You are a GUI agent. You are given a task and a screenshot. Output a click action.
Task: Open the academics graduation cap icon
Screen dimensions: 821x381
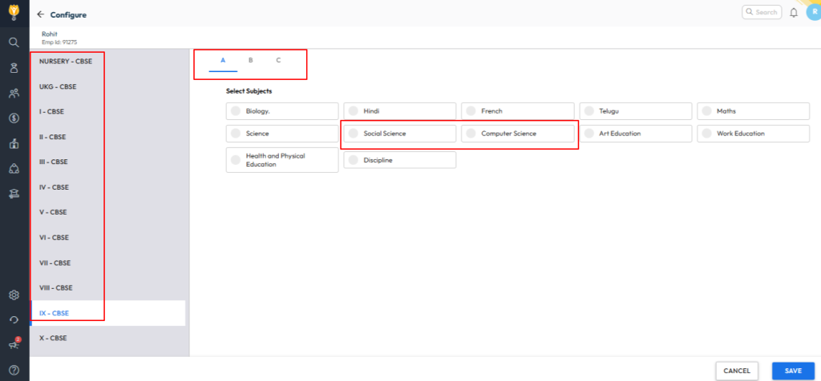click(x=14, y=193)
